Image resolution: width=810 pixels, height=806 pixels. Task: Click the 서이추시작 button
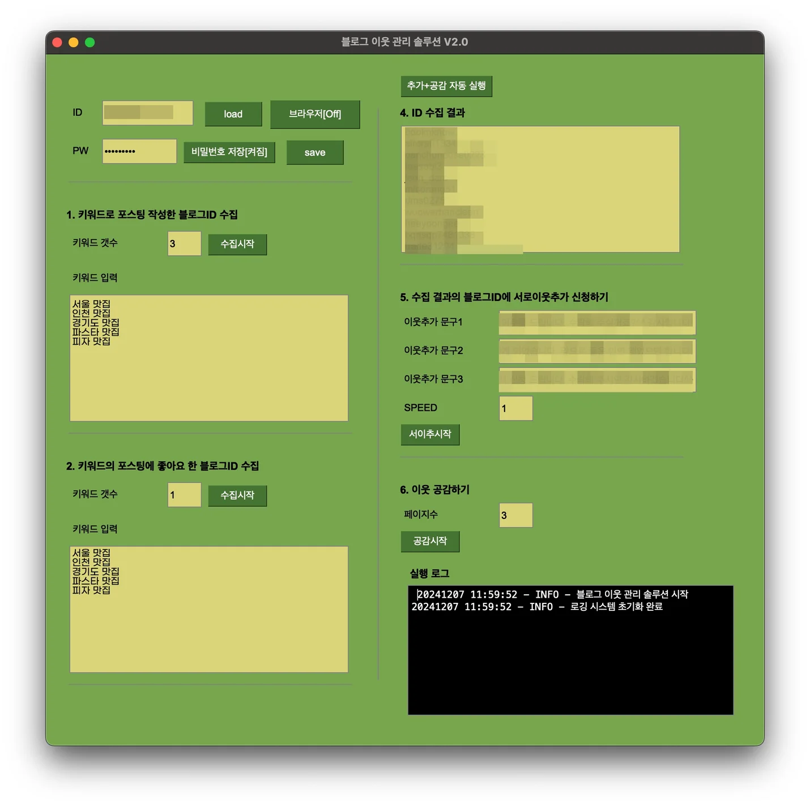point(430,435)
